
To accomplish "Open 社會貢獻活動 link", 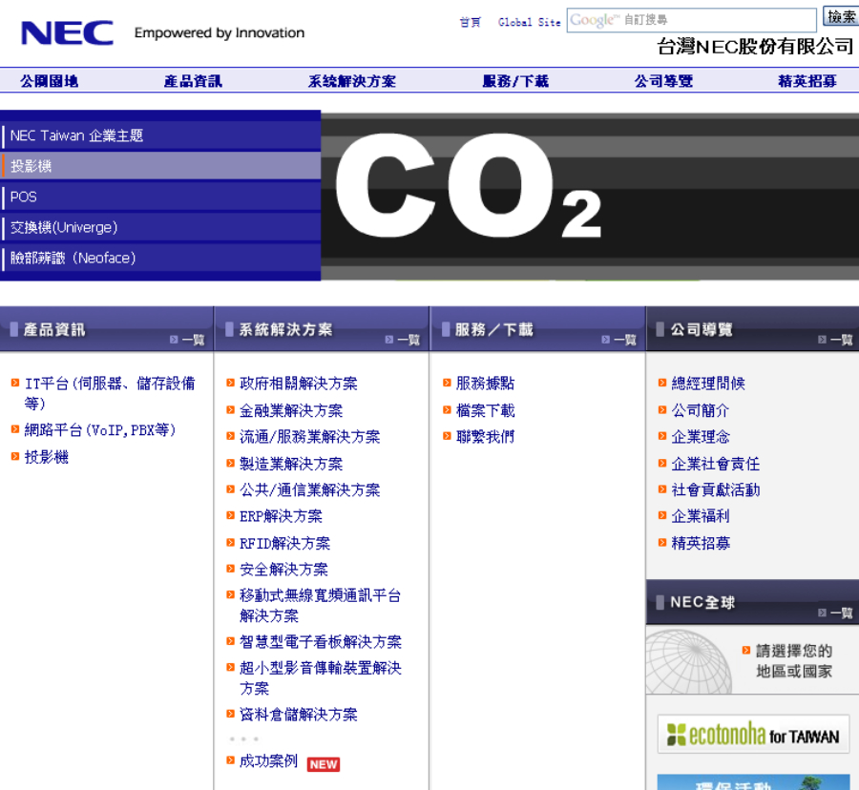I will (x=716, y=490).
